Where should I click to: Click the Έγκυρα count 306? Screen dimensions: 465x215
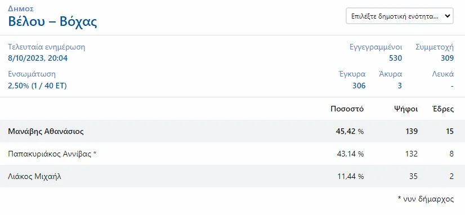pyautogui.click(x=359, y=86)
